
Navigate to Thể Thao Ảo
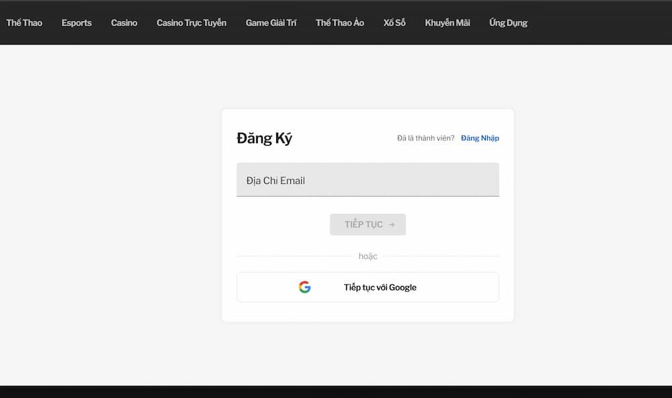point(339,22)
